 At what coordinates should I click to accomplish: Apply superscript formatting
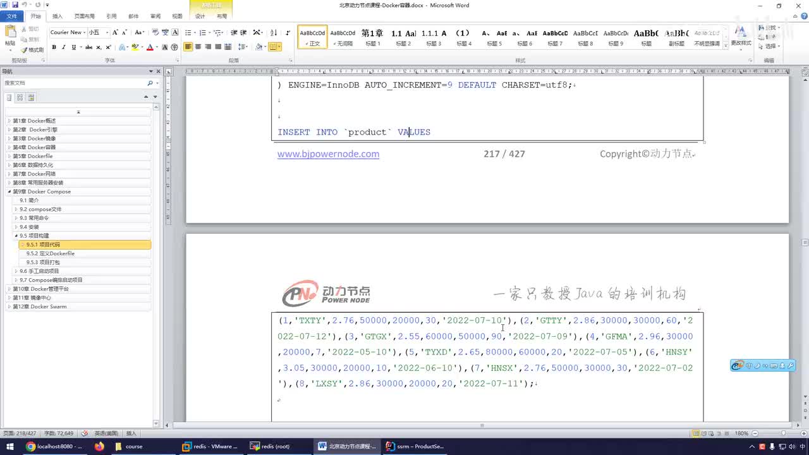pos(109,47)
